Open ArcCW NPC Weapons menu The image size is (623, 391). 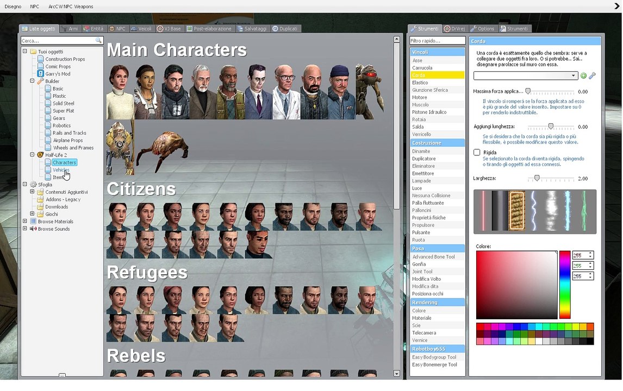coord(71,7)
